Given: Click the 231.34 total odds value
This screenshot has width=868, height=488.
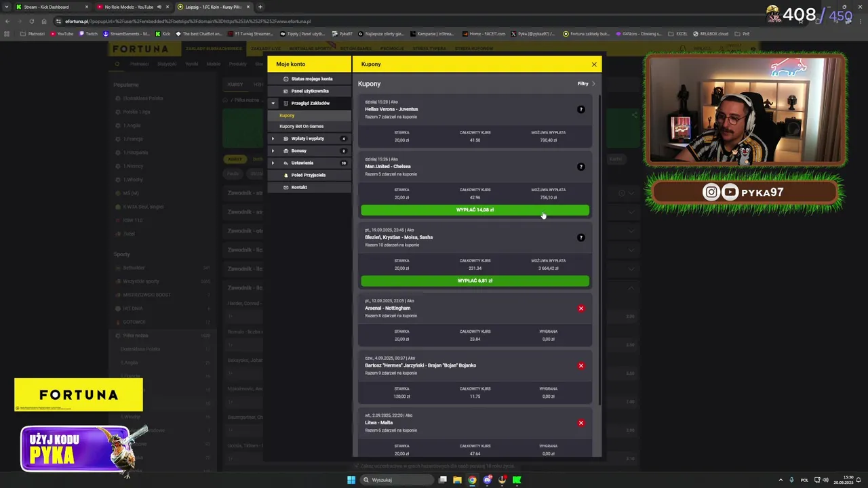Looking at the screenshot, I should [475, 268].
